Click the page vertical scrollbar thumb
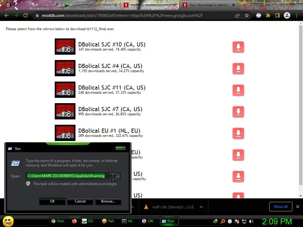303x227 pixels. click(x=301, y=105)
